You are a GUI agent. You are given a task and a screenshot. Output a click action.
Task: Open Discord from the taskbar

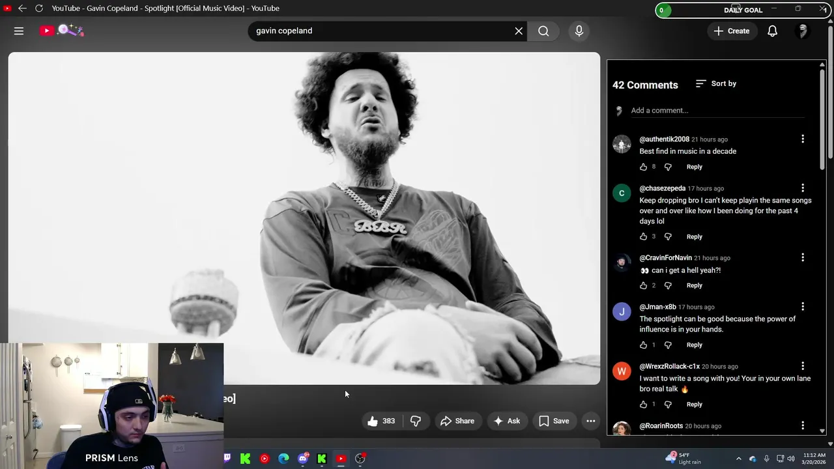(x=303, y=459)
